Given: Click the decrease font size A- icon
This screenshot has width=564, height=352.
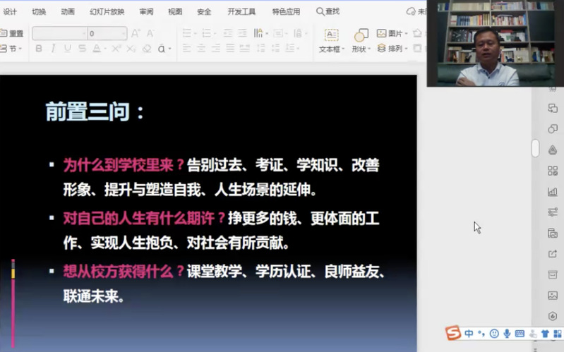Looking at the screenshot, I should pos(150,33).
